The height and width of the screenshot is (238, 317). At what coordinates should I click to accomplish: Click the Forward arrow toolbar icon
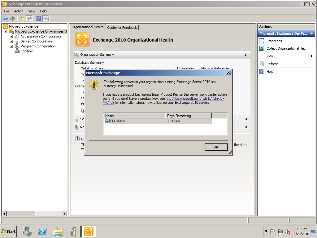tap(12, 19)
